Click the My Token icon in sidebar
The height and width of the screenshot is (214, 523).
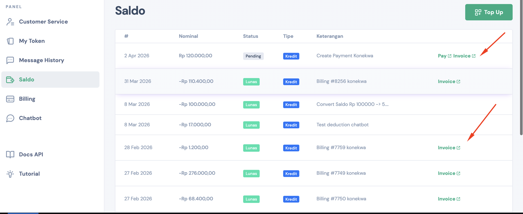click(10, 41)
